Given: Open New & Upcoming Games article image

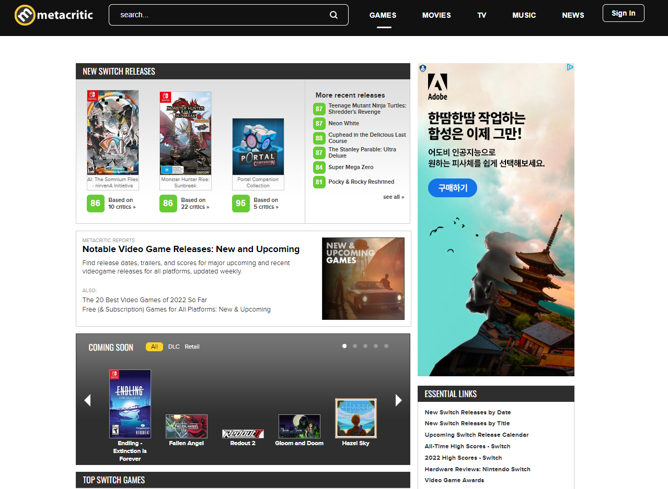Looking at the screenshot, I should coord(363,279).
